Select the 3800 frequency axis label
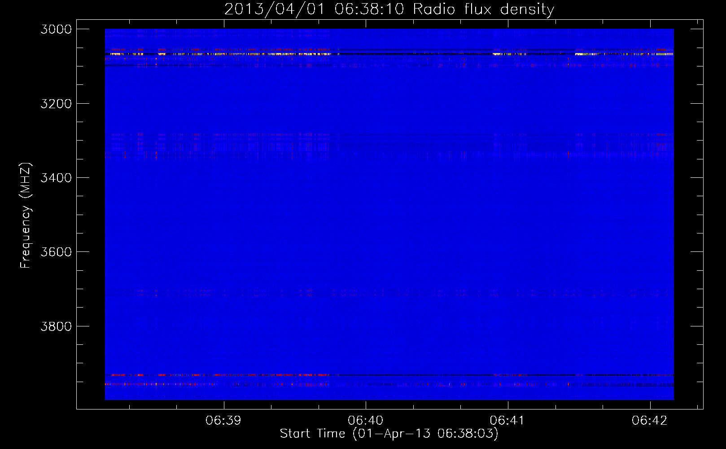 [x=56, y=326]
